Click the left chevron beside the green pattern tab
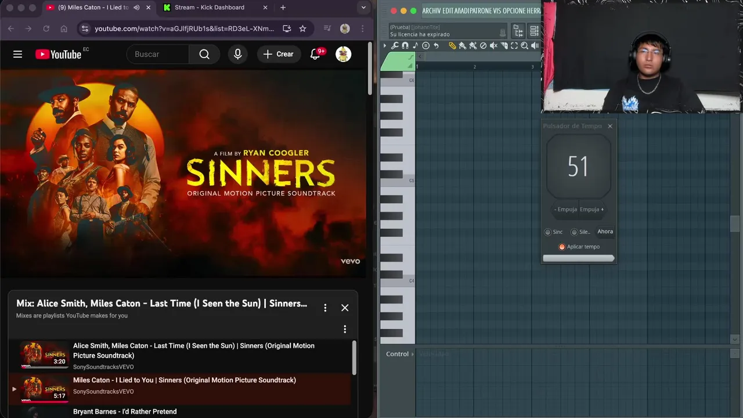This screenshot has height=418, width=743. point(420,57)
